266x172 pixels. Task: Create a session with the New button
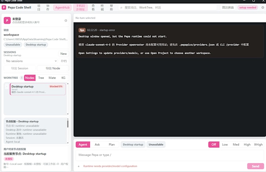[63, 54]
